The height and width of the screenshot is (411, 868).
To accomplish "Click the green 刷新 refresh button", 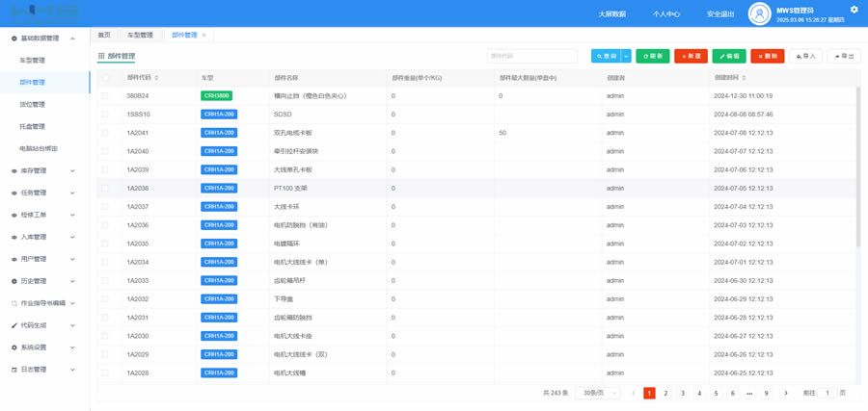I will [653, 56].
